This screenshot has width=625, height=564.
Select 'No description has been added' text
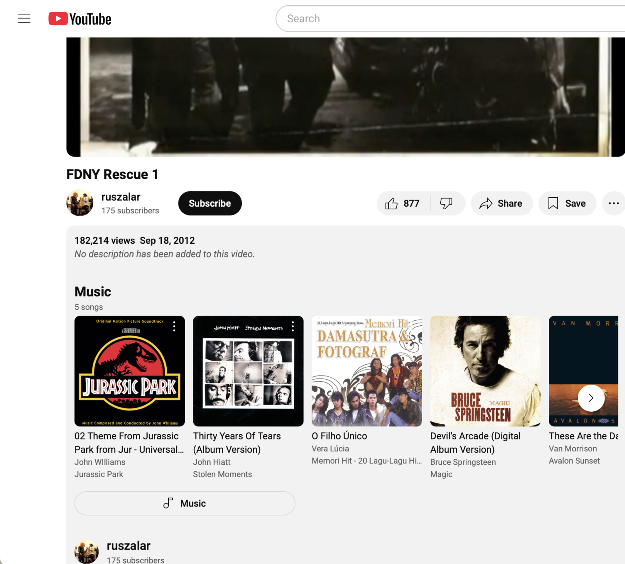click(x=164, y=254)
